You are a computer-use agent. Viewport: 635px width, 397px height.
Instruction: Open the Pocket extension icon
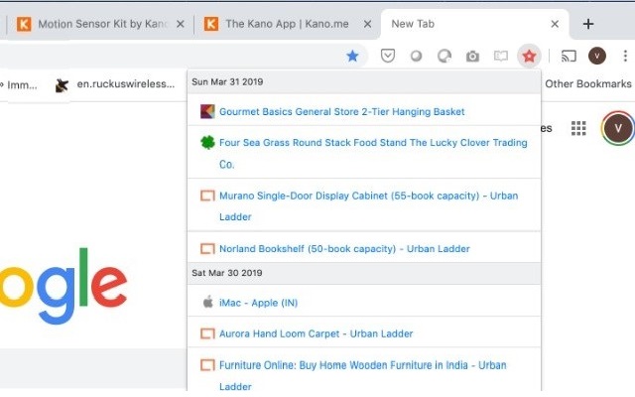(x=388, y=56)
